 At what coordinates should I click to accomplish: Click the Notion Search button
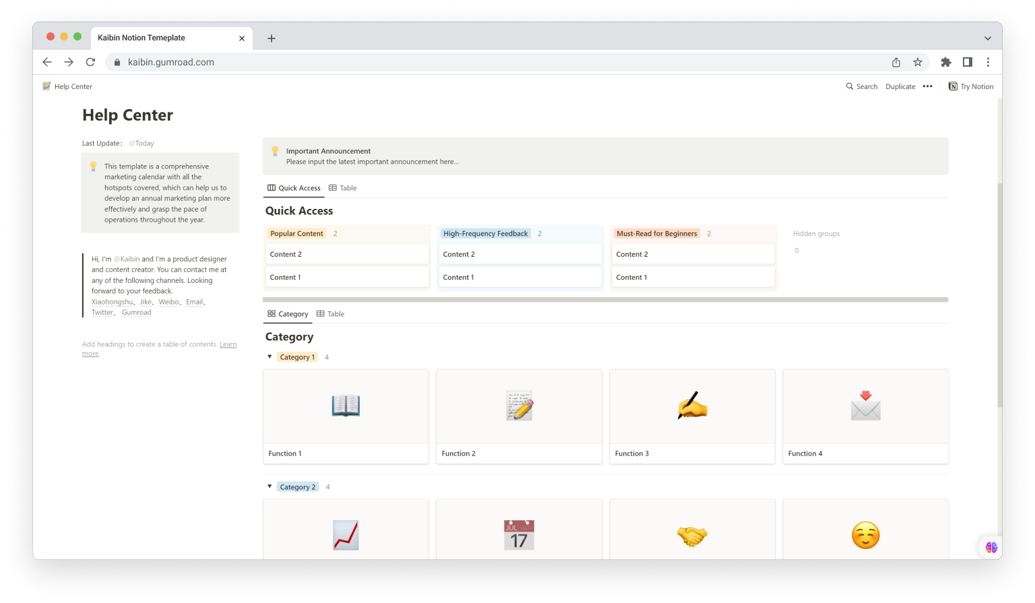[862, 86]
